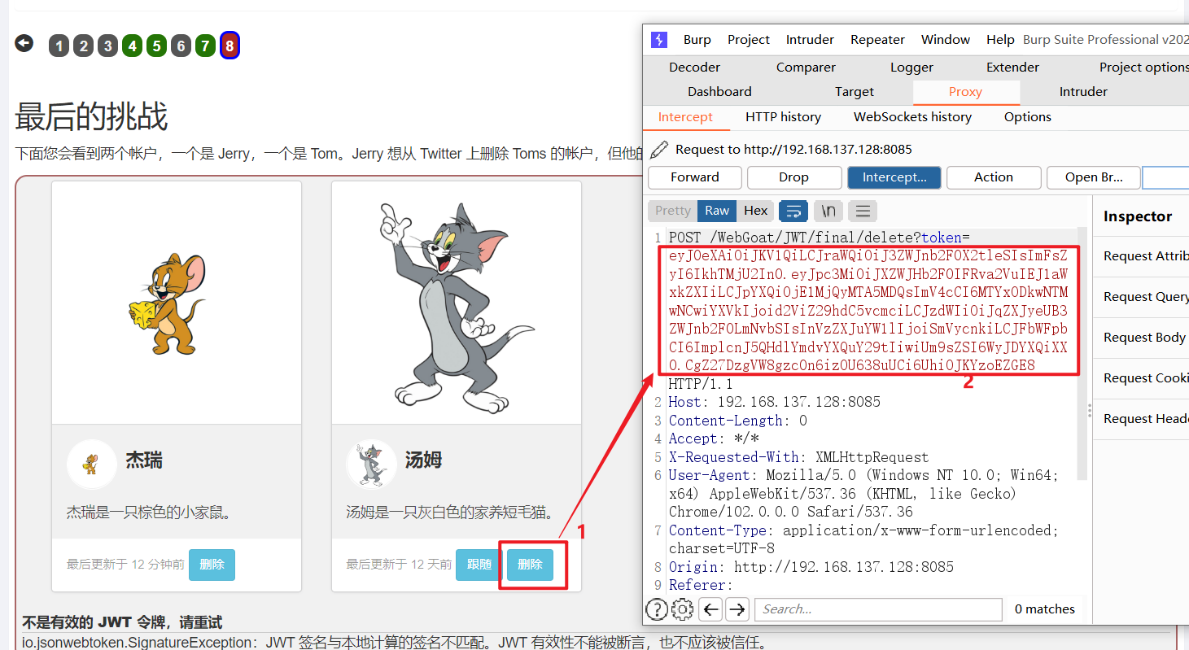Toggle the Intercept is on button

click(x=894, y=177)
